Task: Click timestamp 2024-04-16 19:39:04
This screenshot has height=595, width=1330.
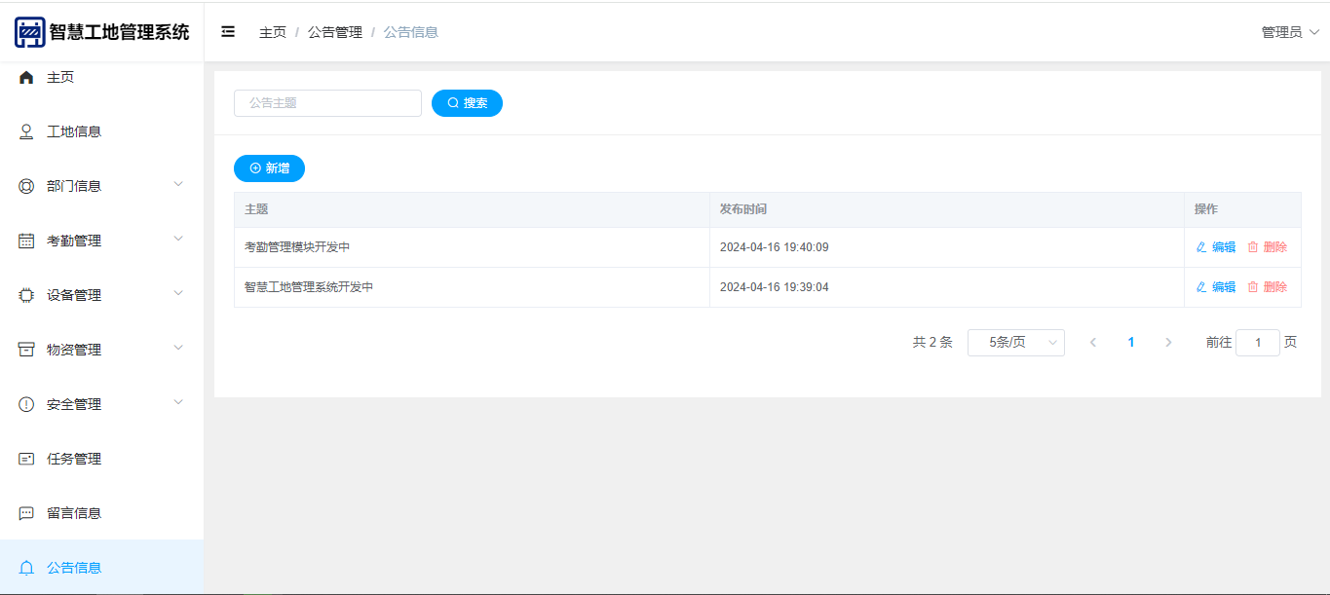Action: click(x=775, y=287)
